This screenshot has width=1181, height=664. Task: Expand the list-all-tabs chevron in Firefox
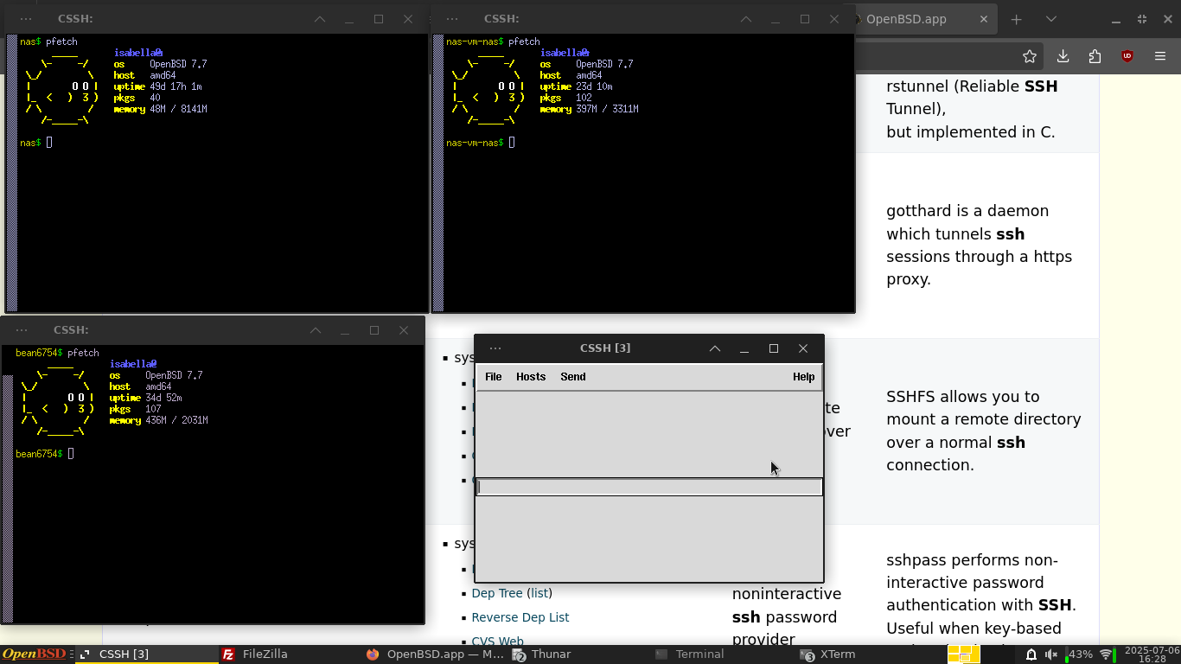pyautogui.click(x=1051, y=19)
